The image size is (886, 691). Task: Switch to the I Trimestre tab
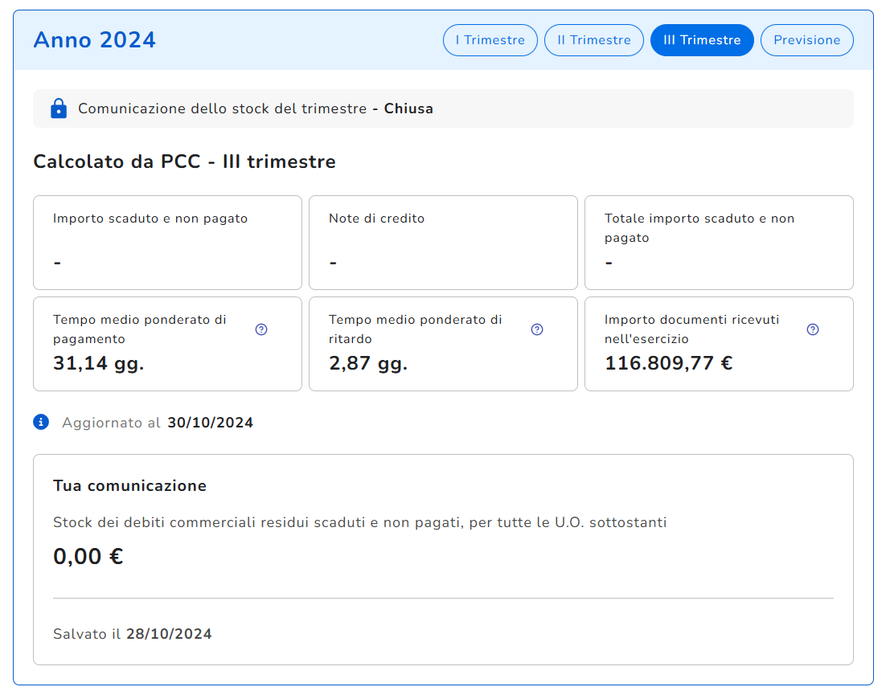click(490, 40)
